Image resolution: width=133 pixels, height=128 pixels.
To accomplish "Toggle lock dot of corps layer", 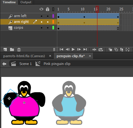I will pyautogui.click(x=48, y=28).
